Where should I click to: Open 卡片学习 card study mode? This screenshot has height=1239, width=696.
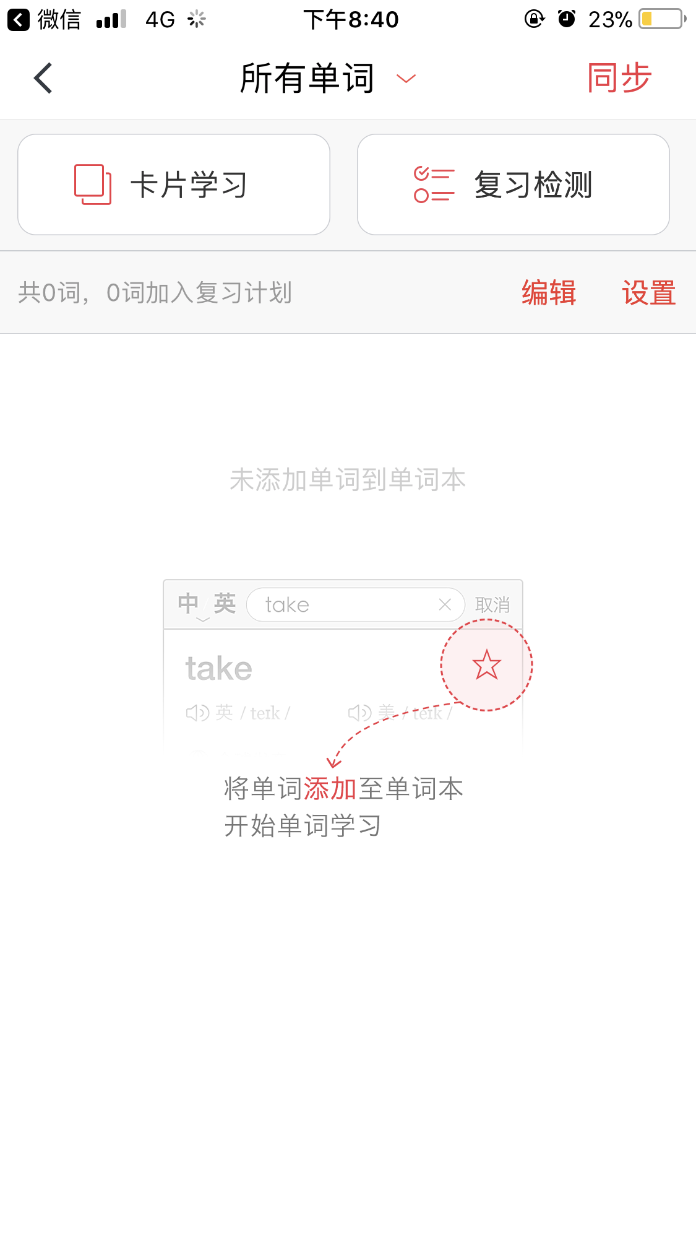pos(174,185)
